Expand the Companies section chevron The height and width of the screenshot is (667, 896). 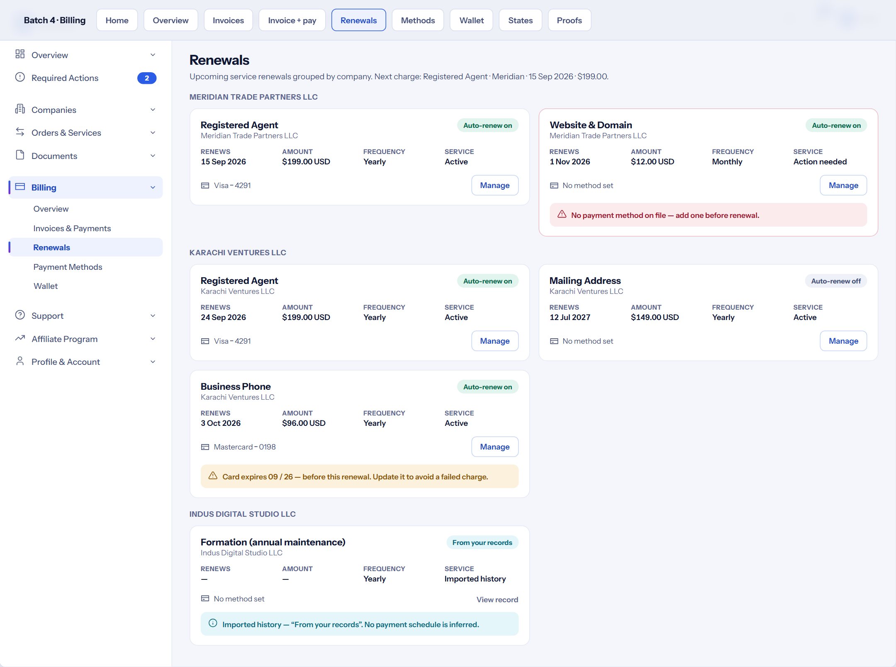tap(153, 110)
